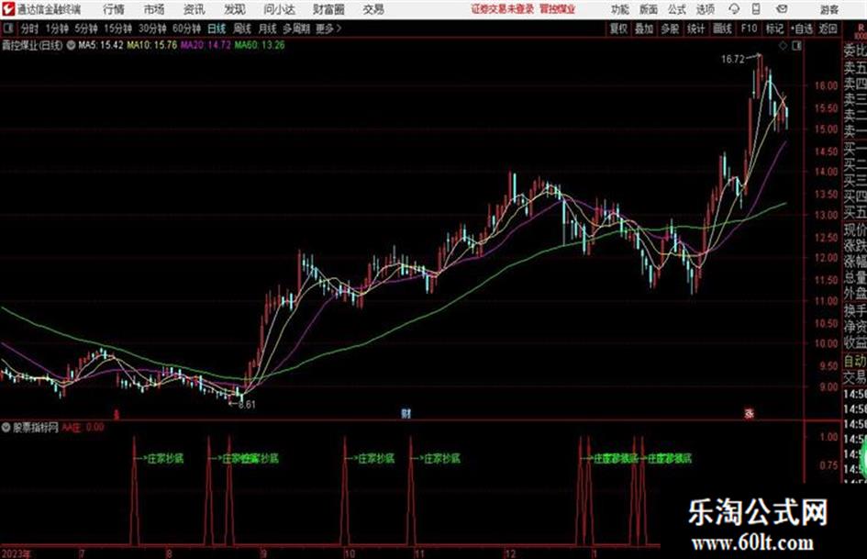Click the red 涨 marker below the chart
867x559 pixels.
pyautogui.click(x=750, y=413)
